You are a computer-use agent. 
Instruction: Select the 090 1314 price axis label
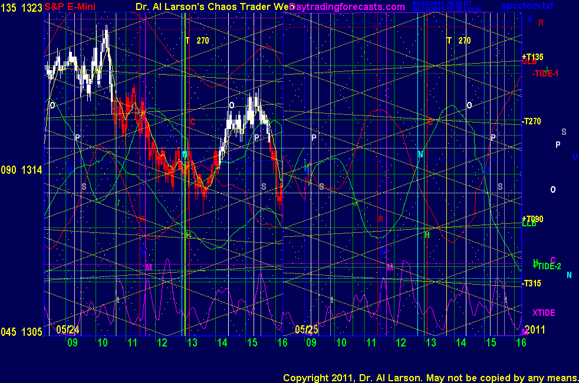[x=21, y=170]
